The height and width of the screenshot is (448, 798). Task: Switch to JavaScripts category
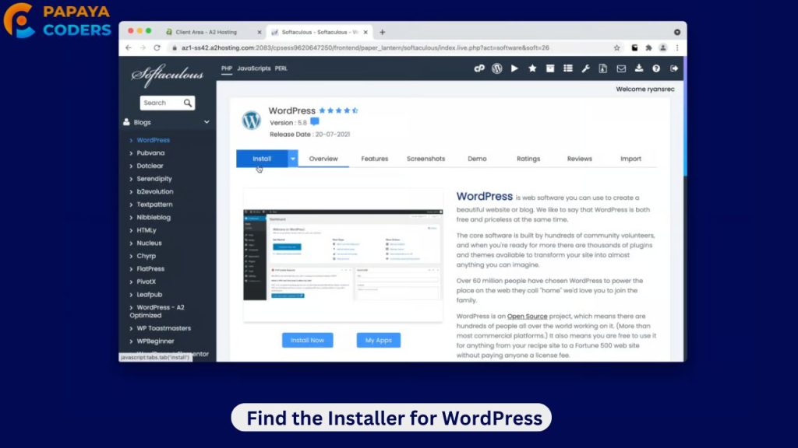[x=253, y=68]
